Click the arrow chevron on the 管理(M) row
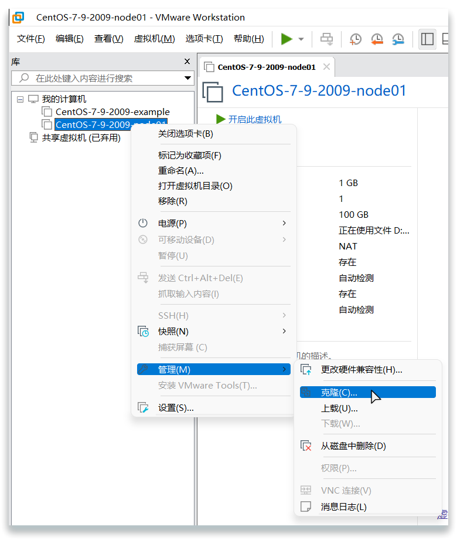Viewport: 457px width, 540px height. [x=284, y=370]
